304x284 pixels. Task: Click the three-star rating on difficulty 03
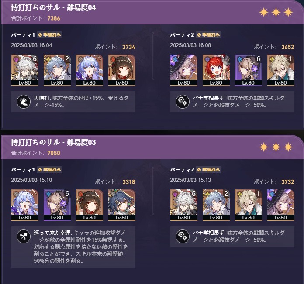pyautogui.click(x=276, y=147)
